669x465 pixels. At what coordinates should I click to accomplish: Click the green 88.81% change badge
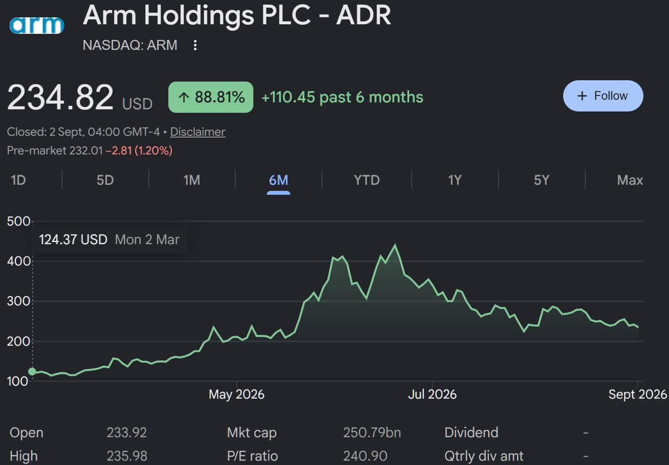pyautogui.click(x=211, y=97)
